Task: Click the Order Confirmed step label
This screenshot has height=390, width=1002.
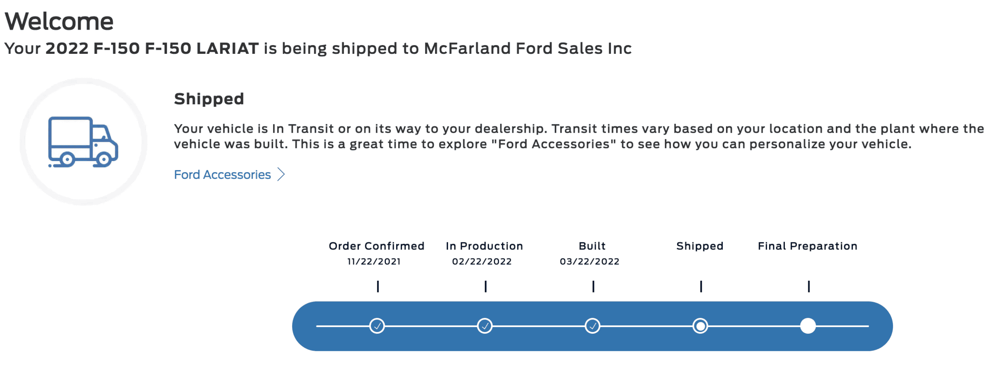Action: (x=377, y=246)
